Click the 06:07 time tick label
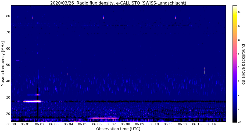Viewport: 247px width, 132px height. (111, 124)
